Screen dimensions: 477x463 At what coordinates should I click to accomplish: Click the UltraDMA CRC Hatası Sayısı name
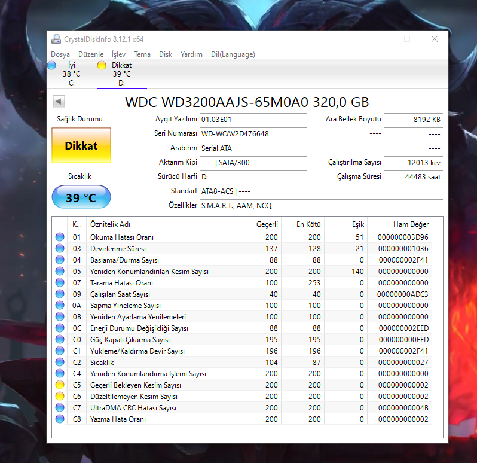(133, 408)
